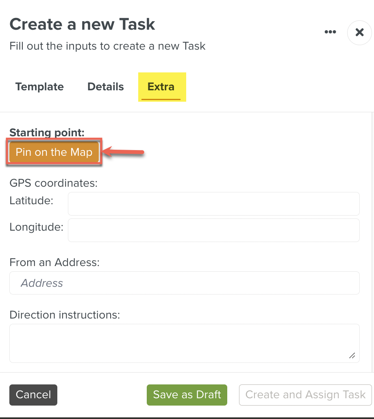Click the GPS coordinates heading text

click(53, 183)
